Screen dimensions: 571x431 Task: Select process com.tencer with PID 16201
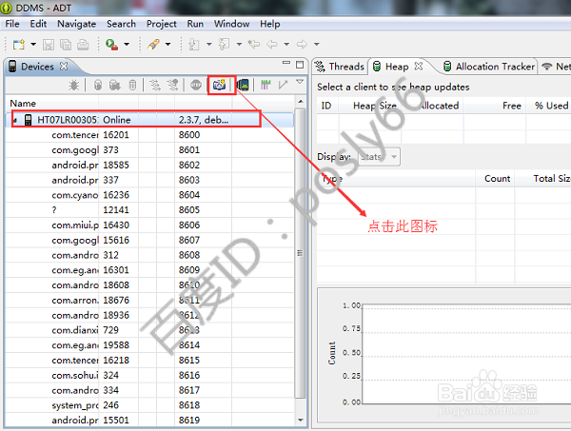click(149, 135)
